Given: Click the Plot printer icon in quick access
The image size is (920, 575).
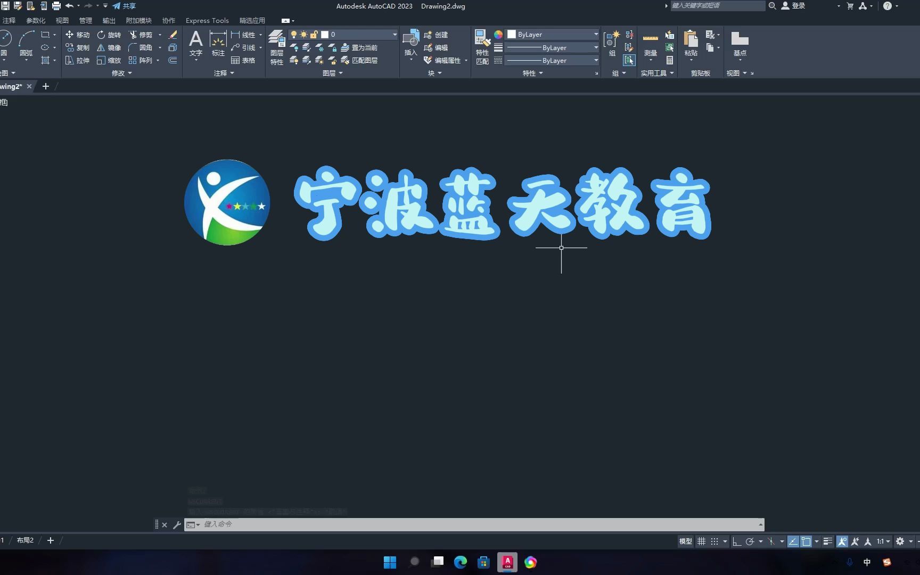Looking at the screenshot, I should point(56,6).
